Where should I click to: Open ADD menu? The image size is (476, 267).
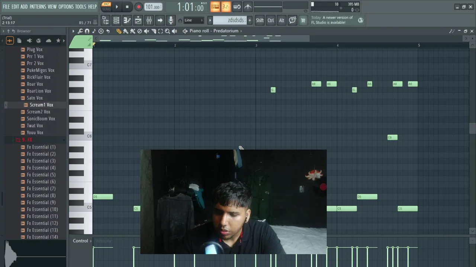(x=24, y=7)
